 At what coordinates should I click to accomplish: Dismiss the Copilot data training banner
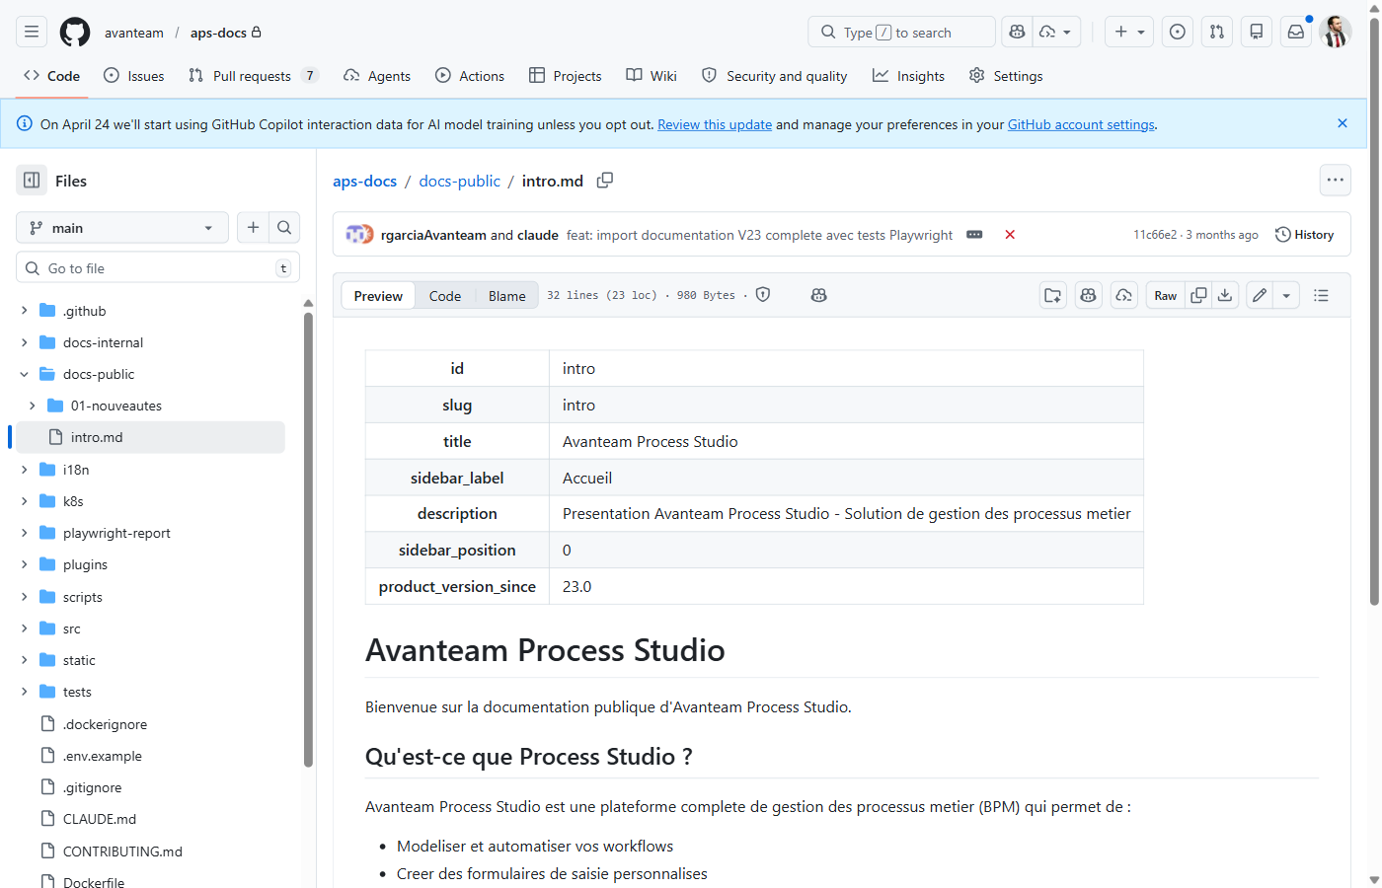(1343, 123)
